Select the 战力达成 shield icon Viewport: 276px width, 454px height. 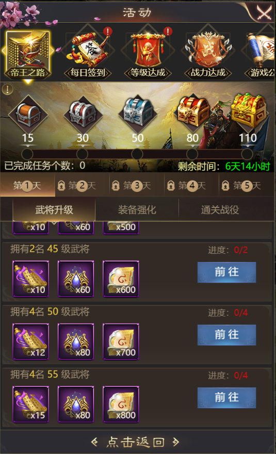point(208,54)
